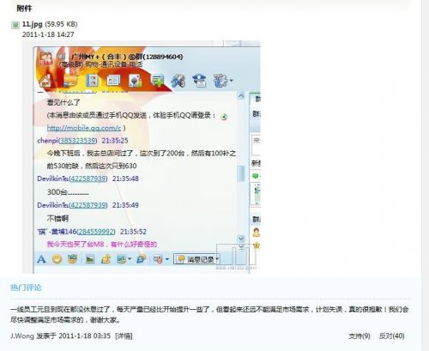This screenshot has height=351, width=429.
Task: Open the group album icon
Action: [x=92, y=81]
